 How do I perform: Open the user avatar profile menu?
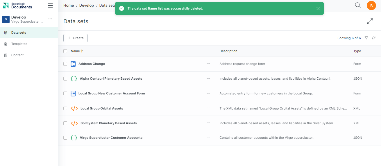tap(371, 6)
